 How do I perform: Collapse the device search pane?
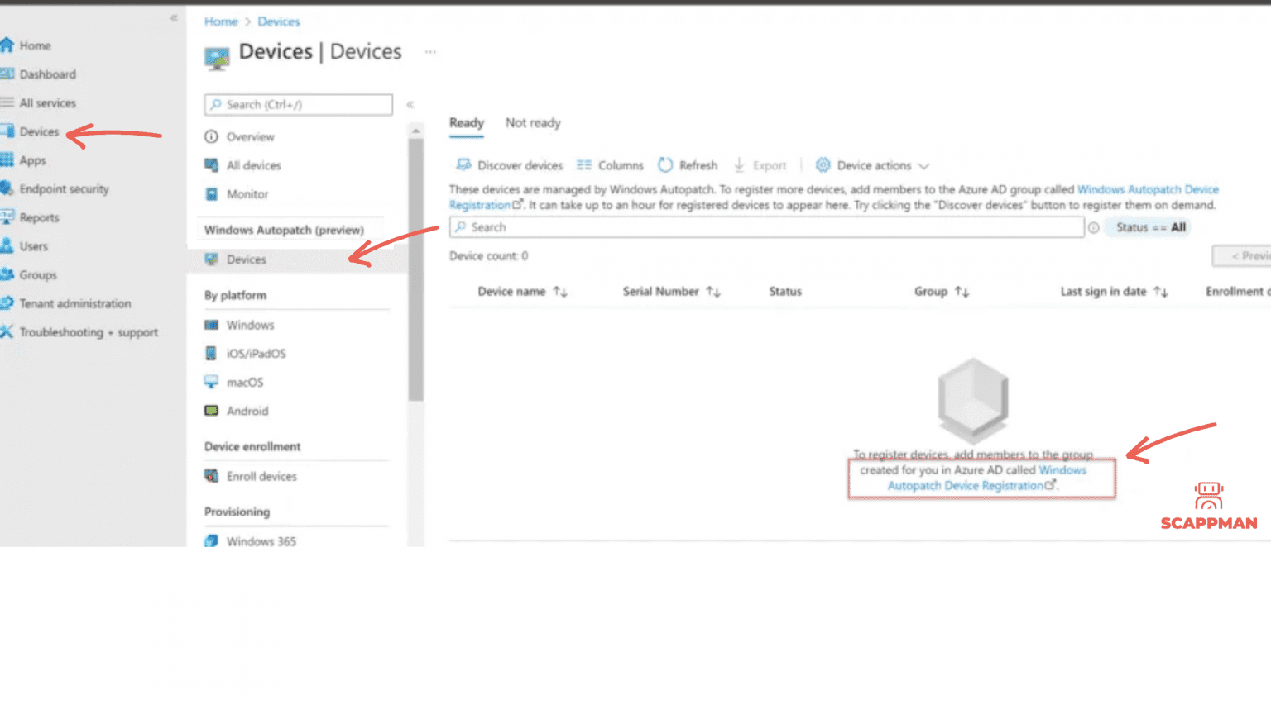click(x=410, y=104)
